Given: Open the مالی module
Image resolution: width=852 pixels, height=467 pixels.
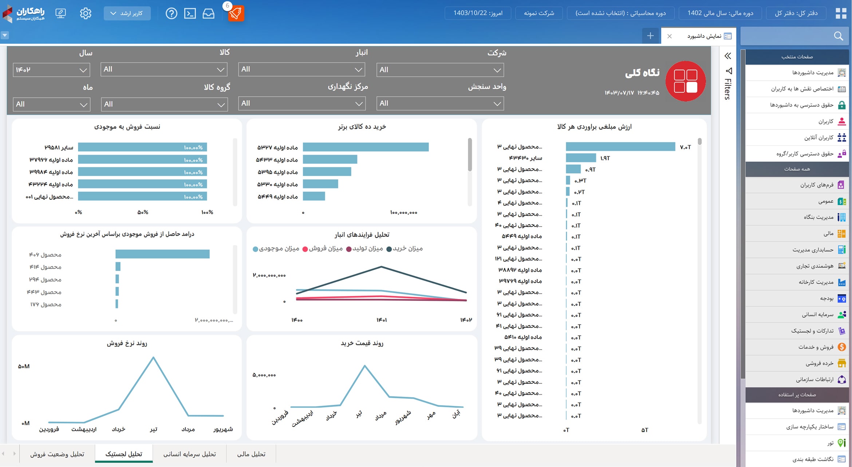Looking at the screenshot, I should [x=797, y=233].
